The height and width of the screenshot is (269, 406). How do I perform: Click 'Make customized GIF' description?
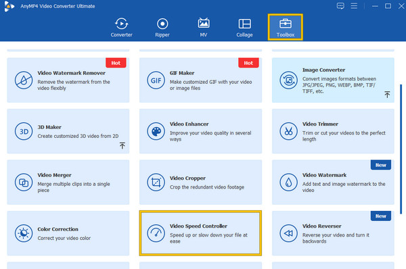click(210, 85)
